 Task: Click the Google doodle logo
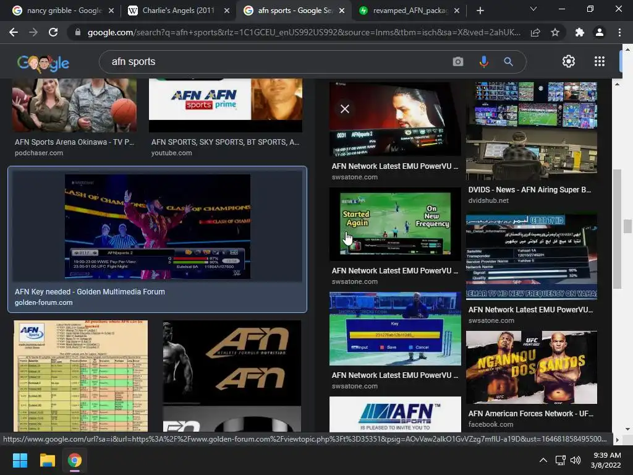click(43, 63)
